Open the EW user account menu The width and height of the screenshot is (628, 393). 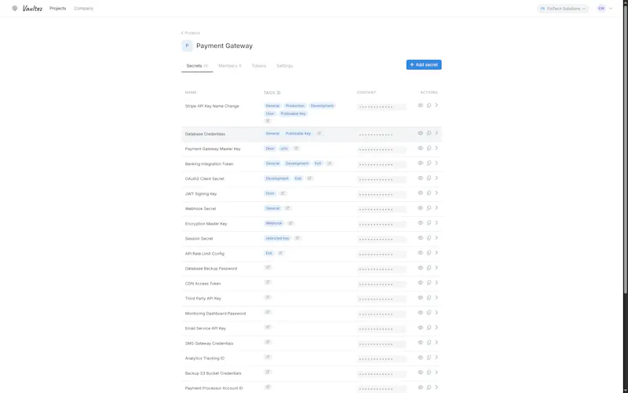604,9
